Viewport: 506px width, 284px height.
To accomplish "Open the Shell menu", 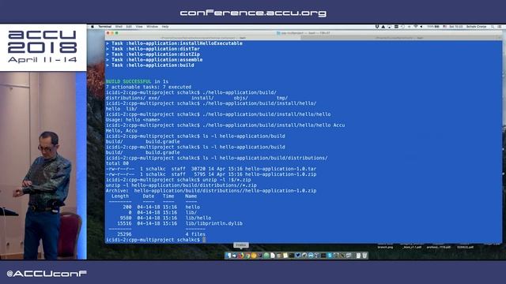I will pyautogui.click(x=119, y=27).
